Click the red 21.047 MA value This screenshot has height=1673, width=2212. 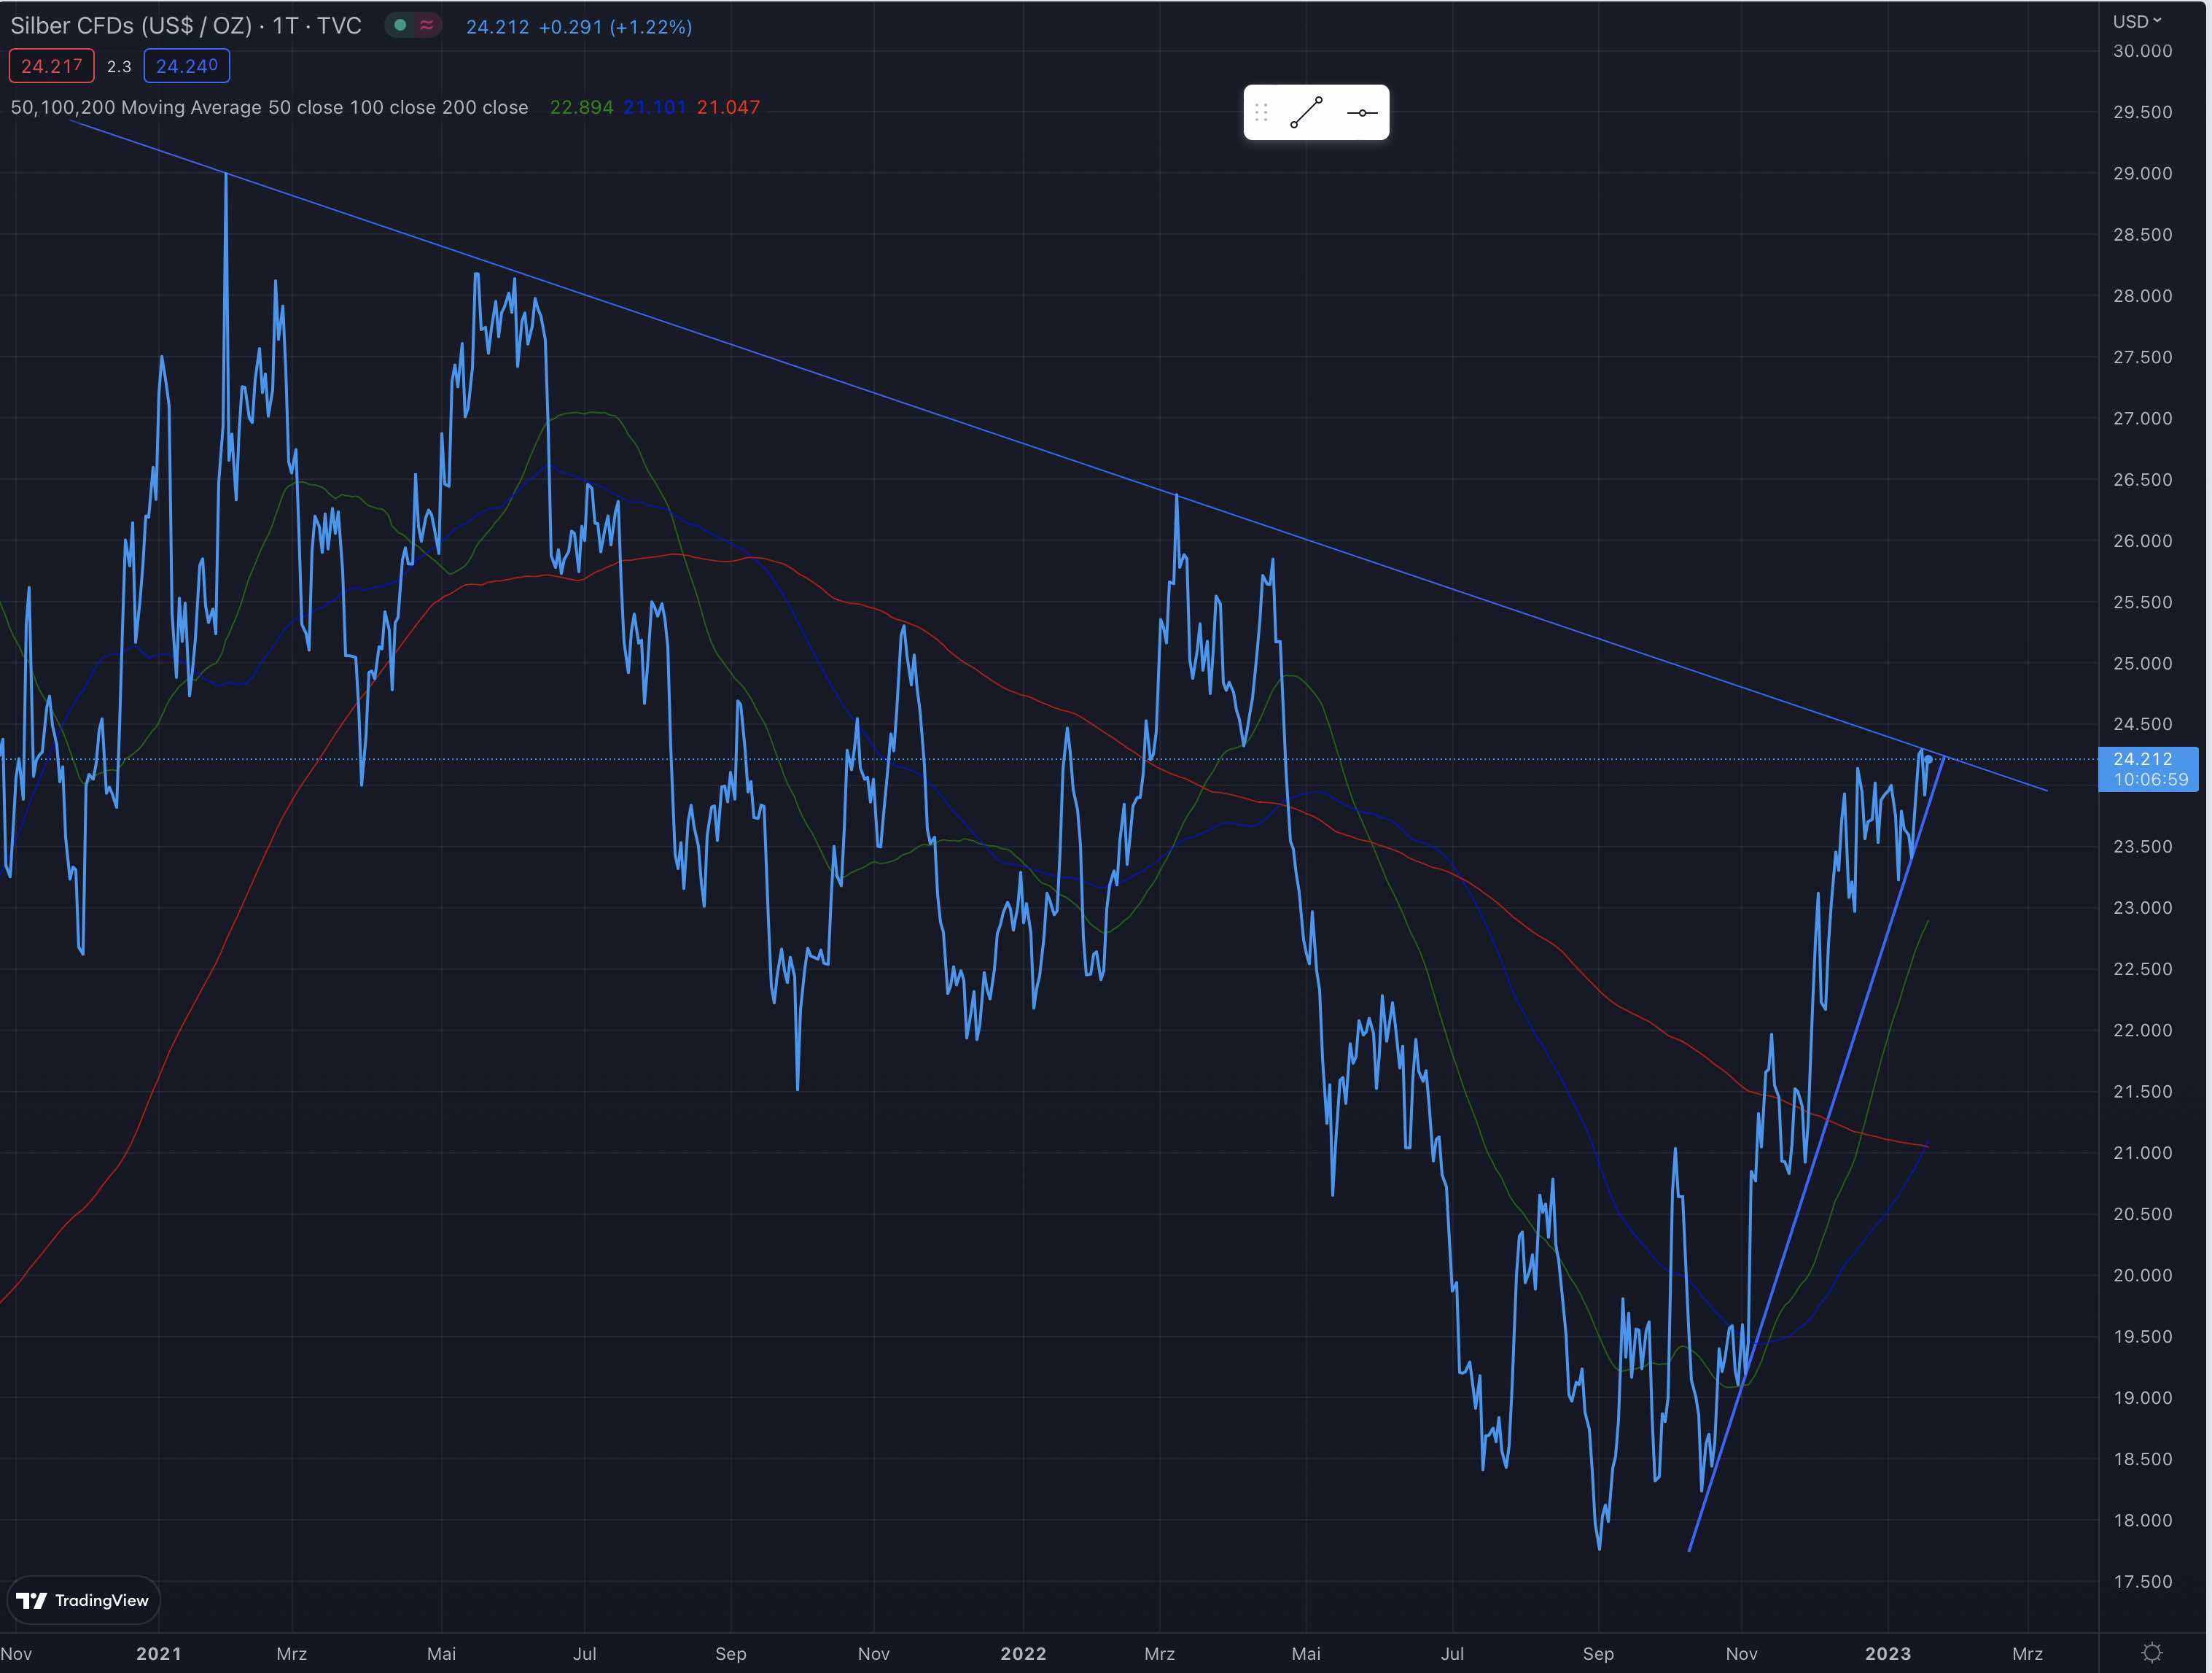[x=728, y=107]
